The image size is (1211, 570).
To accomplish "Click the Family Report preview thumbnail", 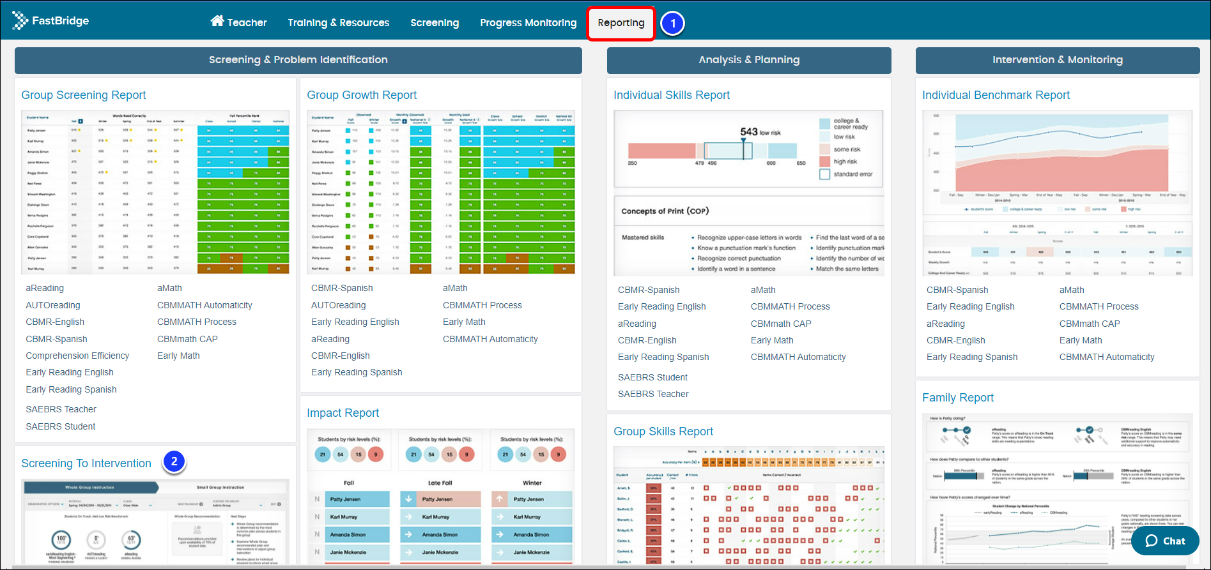I will (1058, 489).
